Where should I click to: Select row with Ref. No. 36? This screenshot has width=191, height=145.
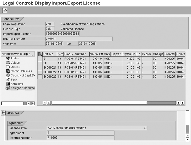click(40, 63)
